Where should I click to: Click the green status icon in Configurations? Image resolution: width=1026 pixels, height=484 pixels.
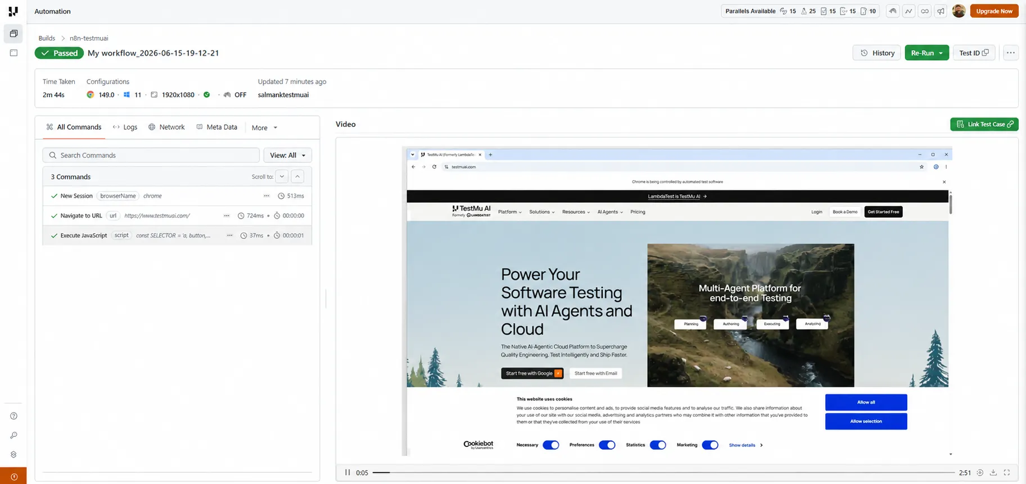point(207,95)
